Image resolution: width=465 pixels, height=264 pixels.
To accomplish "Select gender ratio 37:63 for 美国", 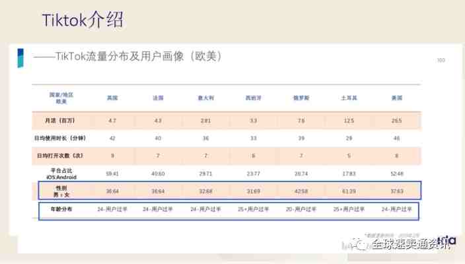I will coord(397,191).
